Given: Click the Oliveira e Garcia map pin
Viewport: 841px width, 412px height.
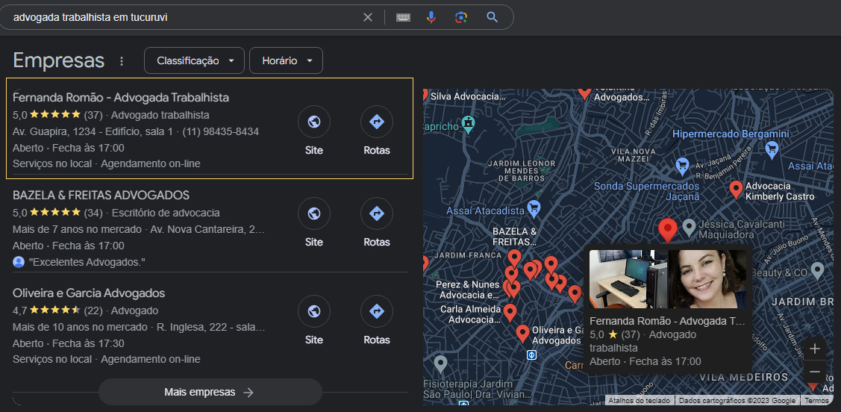Looking at the screenshot, I should pyautogui.click(x=522, y=334).
